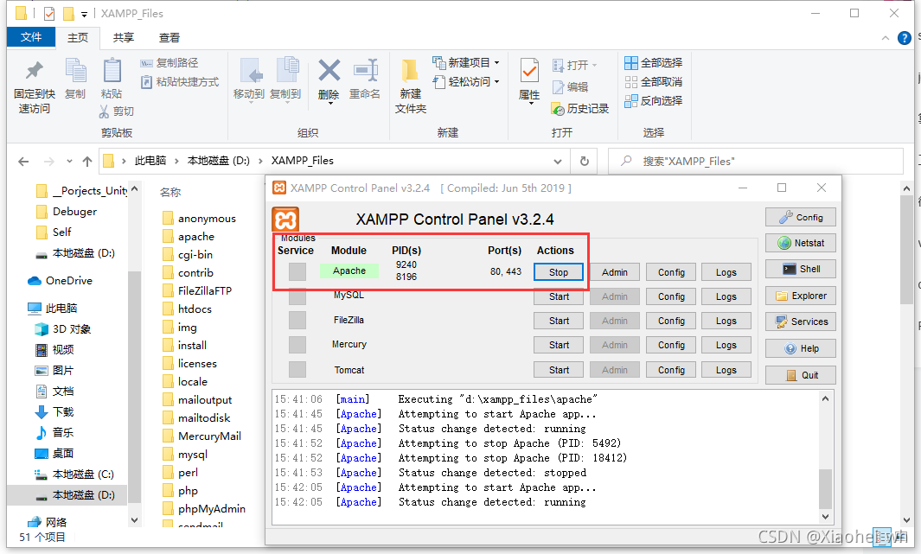Click the Explorer Help question mark icon
The width and height of the screenshot is (921, 554).
tap(905, 38)
